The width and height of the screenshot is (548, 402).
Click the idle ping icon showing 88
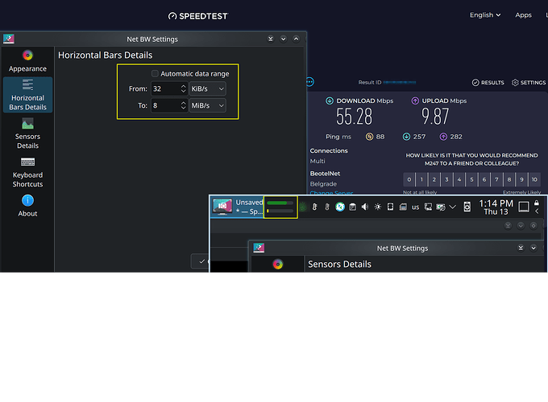(369, 137)
